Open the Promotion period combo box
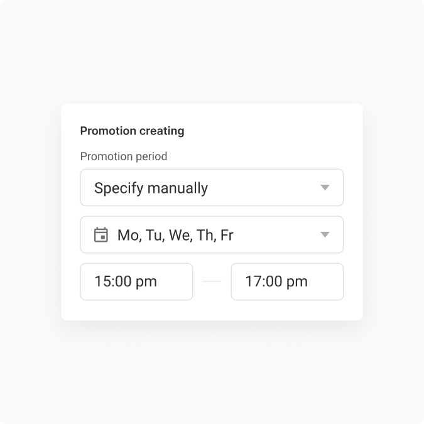Image resolution: width=424 pixels, height=424 pixels. pyautogui.click(x=212, y=188)
